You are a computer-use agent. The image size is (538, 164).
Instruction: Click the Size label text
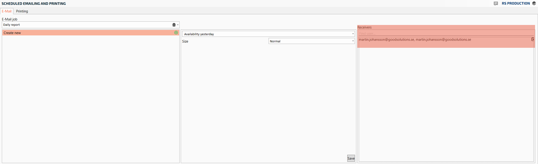point(185,41)
